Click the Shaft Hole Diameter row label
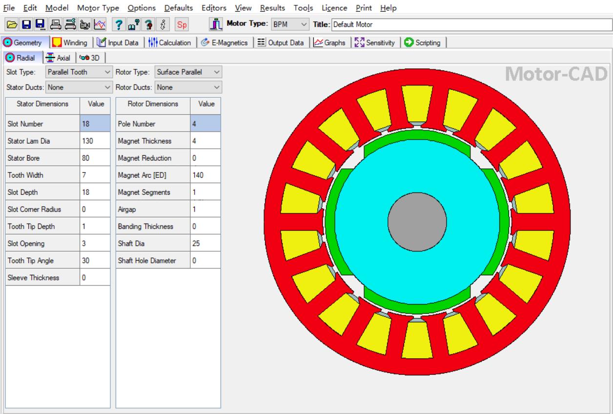Screen dimensions: 613x414 tap(153, 260)
